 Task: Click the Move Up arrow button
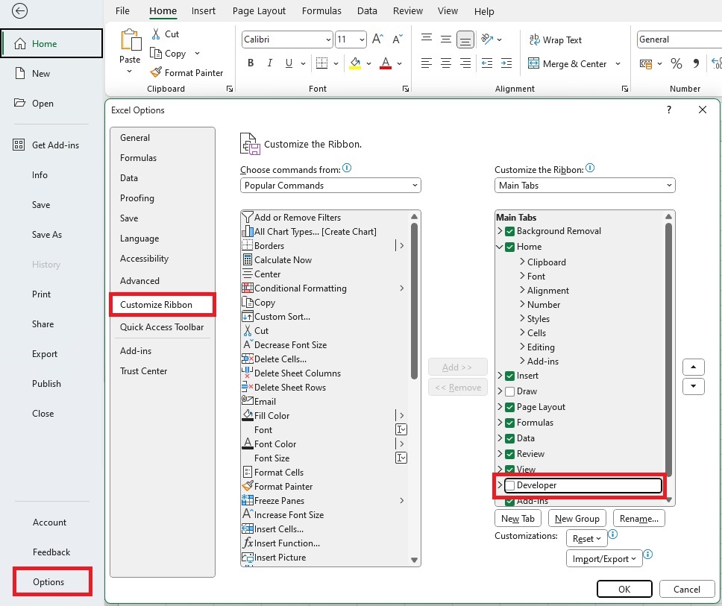(x=694, y=367)
